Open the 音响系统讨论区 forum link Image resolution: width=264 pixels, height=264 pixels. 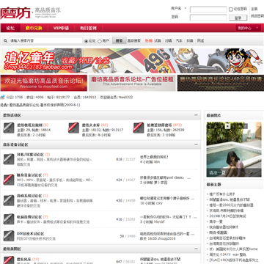[x=29, y=196]
